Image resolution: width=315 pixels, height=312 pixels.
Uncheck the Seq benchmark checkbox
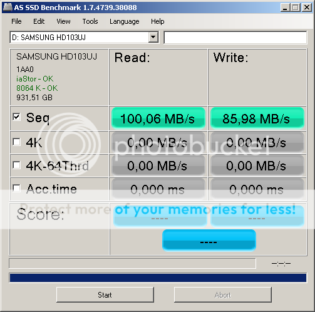coord(16,117)
